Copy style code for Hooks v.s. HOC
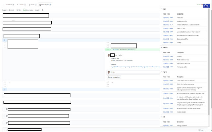 pos(168,28)
